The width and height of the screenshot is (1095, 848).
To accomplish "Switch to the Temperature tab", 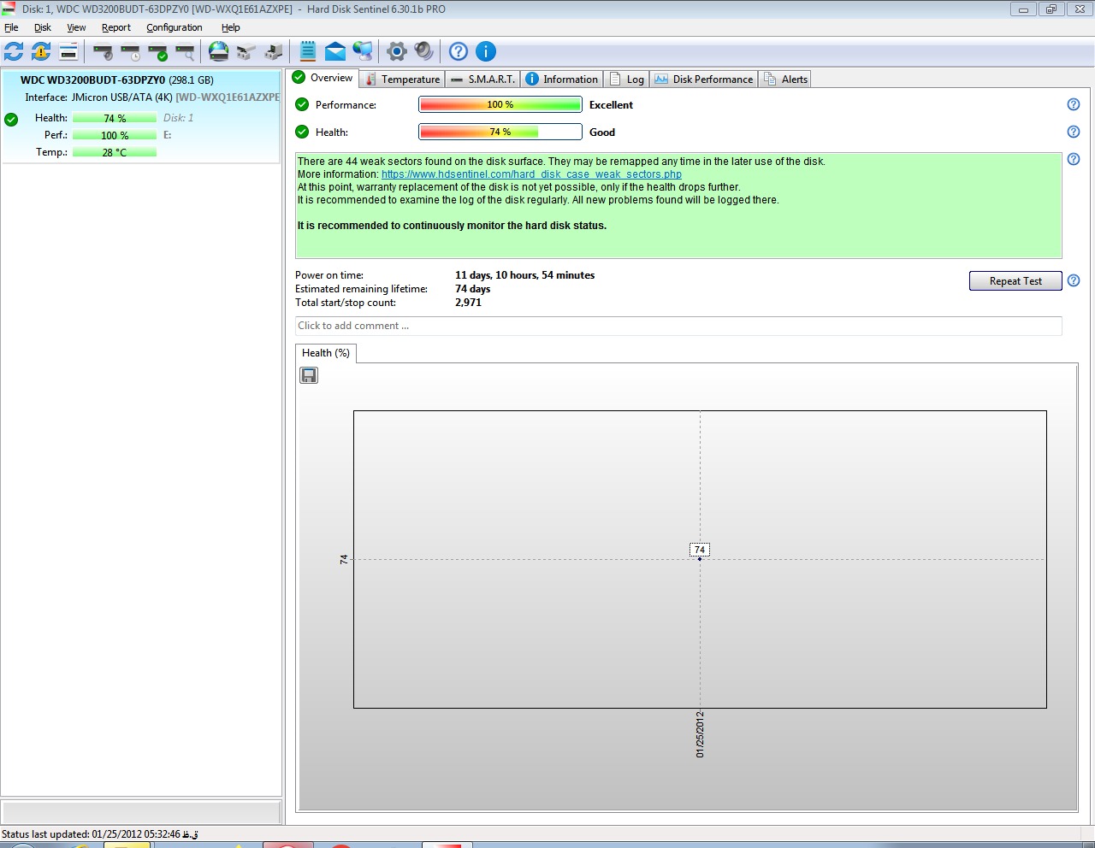I will (402, 79).
